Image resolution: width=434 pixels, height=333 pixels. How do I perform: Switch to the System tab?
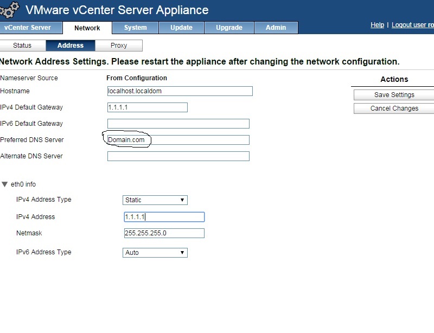pyautogui.click(x=135, y=28)
